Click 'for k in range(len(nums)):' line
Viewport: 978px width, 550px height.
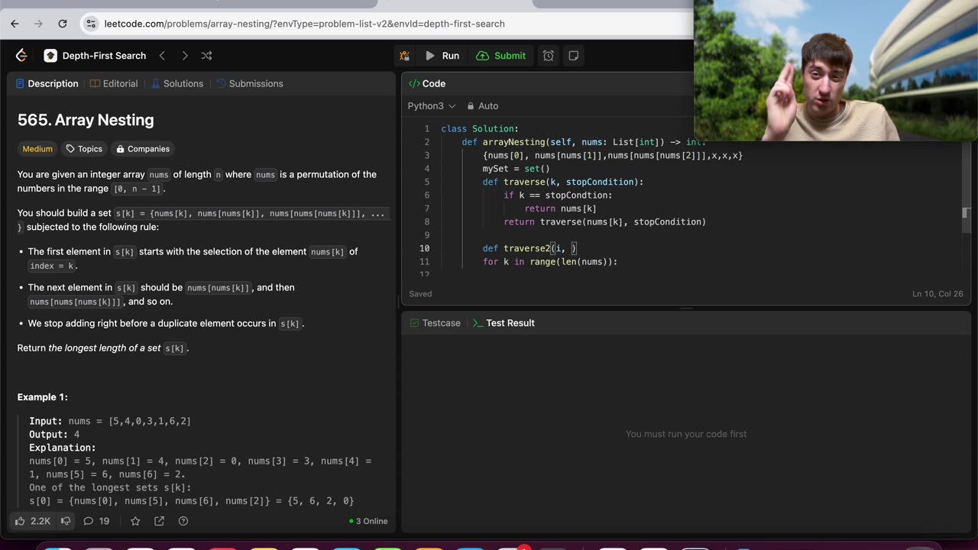click(549, 262)
